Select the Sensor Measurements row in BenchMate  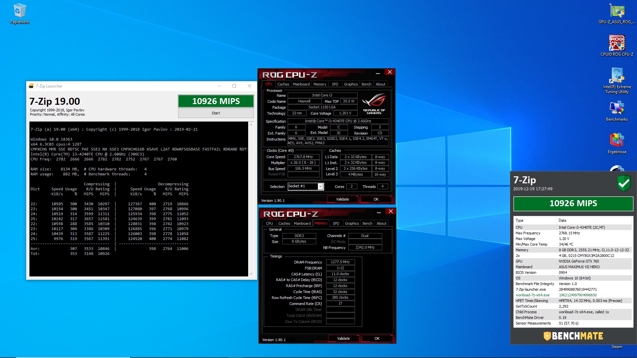pyautogui.click(x=573, y=323)
